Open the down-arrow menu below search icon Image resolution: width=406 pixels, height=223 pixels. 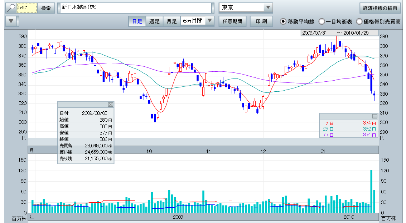point(11,21)
